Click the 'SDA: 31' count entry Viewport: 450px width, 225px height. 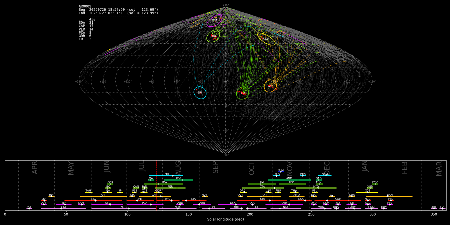(x=86, y=23)
